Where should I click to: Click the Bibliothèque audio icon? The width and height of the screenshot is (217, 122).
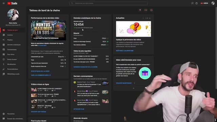(4, 74)
